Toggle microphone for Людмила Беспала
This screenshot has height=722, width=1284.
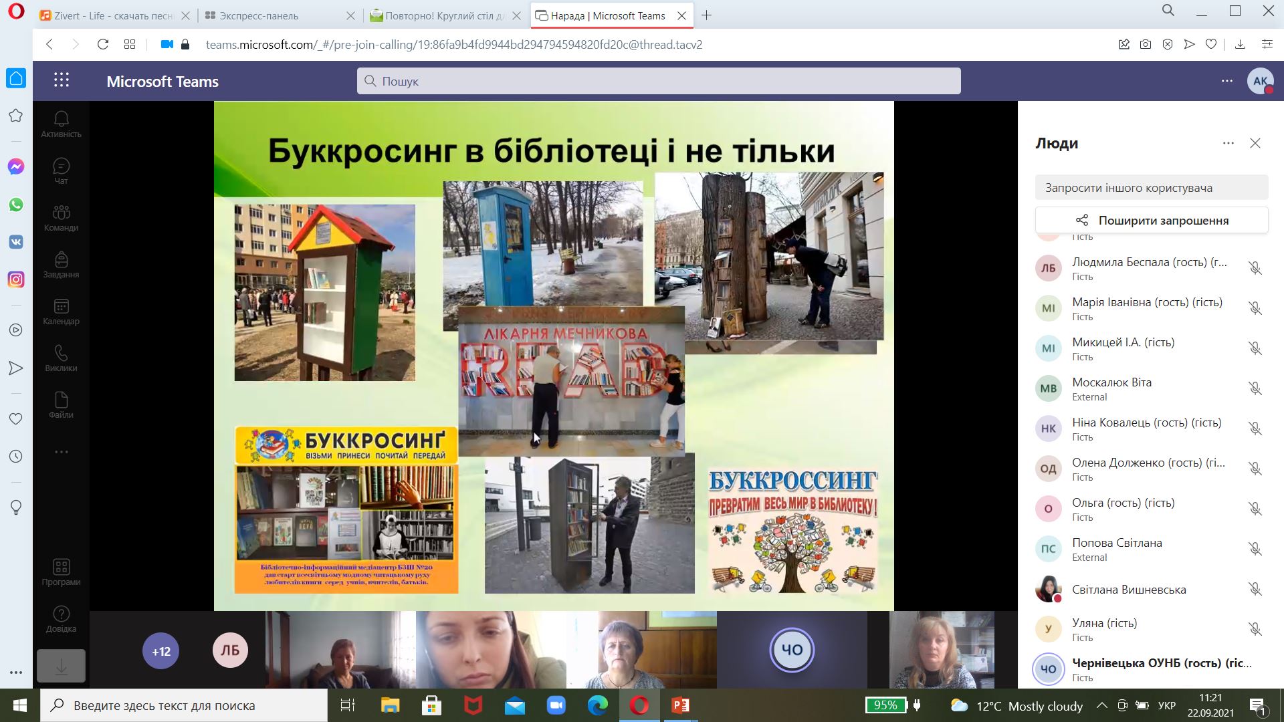pyautogui.click(x=1255, y=268)
